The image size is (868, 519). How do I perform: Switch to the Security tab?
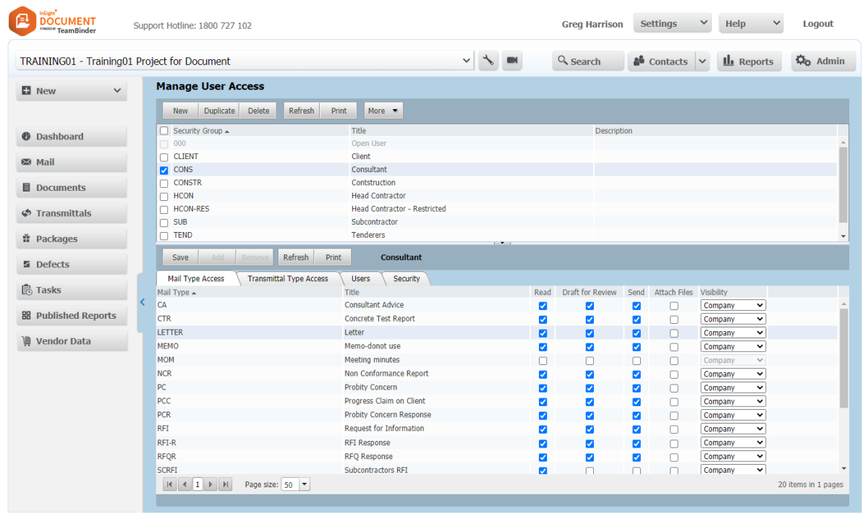pyautogui.click(x=406, y=279)
